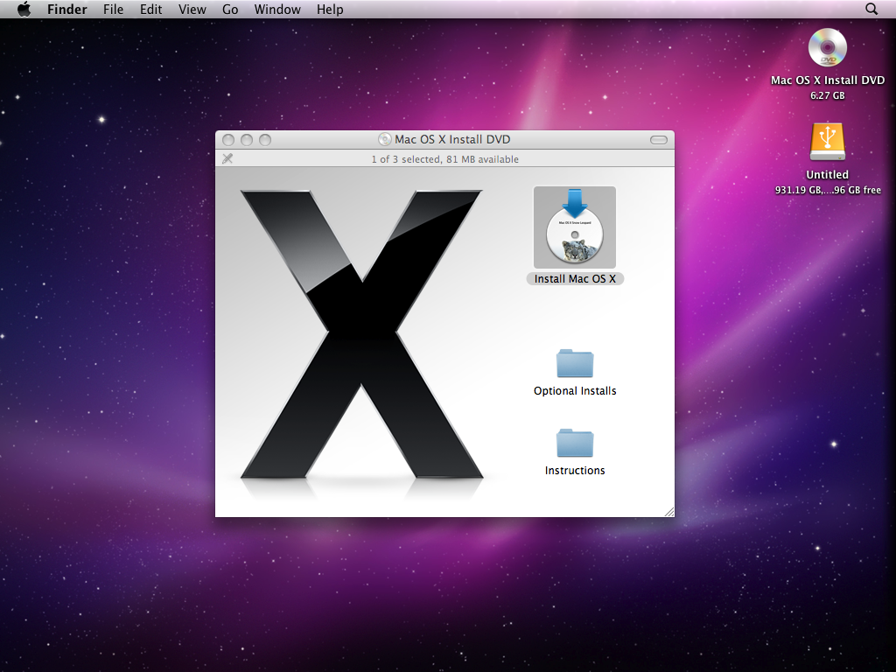Open the Untitled USB drive on the desktop
The width and height of the screenshot is (896, 672).
pyautogui.click(x=826, y=141)
